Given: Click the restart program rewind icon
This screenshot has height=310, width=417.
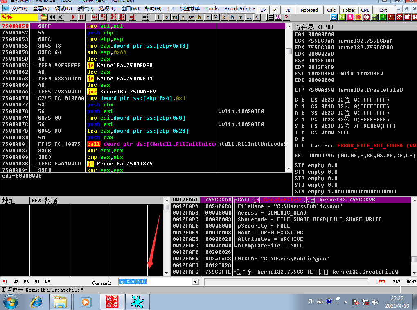Looking at the screenshot, I should pos(52,17).
